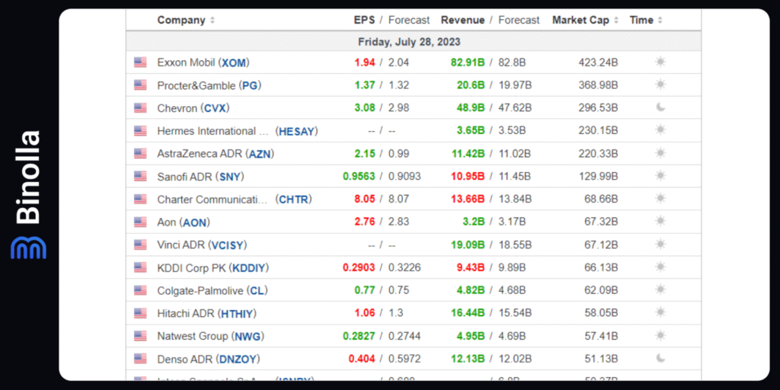Click the moon icon in Denso ADR row
Image resolution: width=780 pixels, height=390 pixels.
(x=660, y=358)
